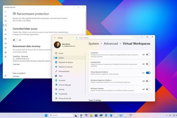177x118 pixels.
Task: Click System in the breadcrumb
Action: pos(94,44)
